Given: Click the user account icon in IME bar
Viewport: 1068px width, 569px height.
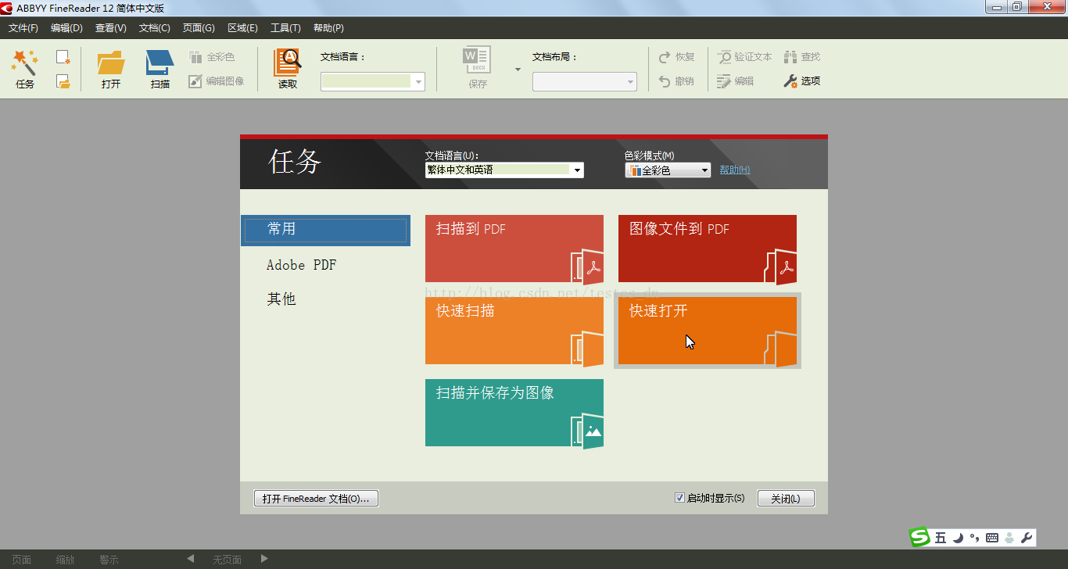Looking at the screenshot, I should click(x=1009, y=538).
